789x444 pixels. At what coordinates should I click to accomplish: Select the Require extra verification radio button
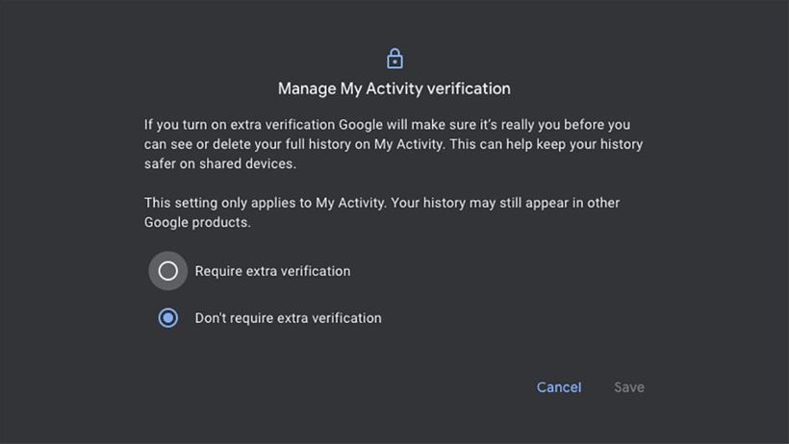[x=168, y=271]
